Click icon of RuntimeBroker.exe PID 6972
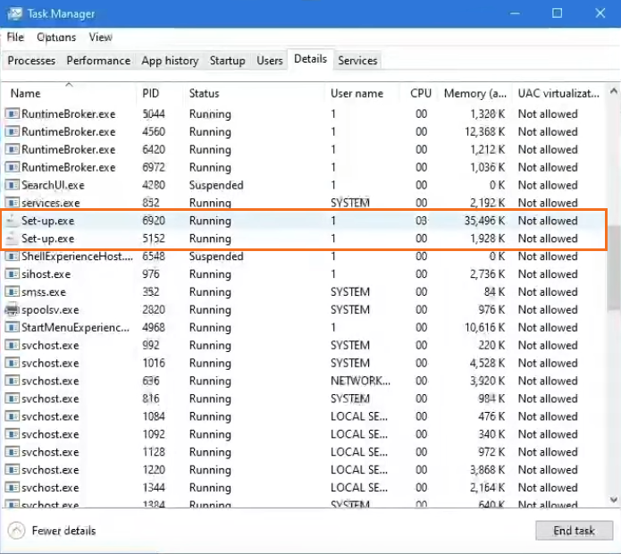The width and height of the screenshot is (621, 554). tap(12, 167)
